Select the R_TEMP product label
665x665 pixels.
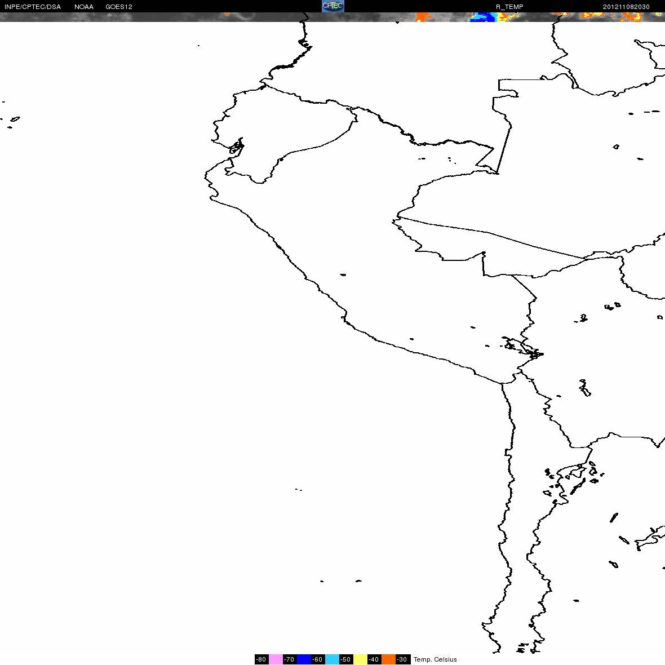pyautogui.click(x=509, y=7)
